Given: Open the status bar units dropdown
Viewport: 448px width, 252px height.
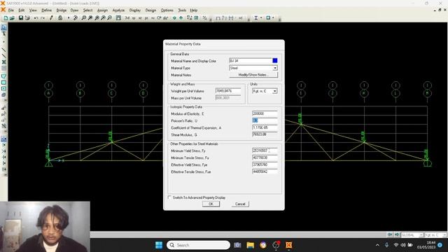Looking at the screenshot, I should click(x=444, y=235).
